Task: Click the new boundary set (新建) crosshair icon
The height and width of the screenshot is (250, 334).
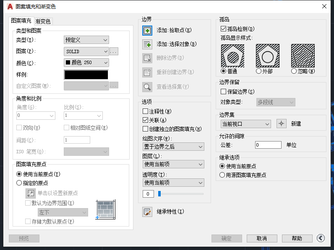Action: pyautogui.click(x=282, y=124)
